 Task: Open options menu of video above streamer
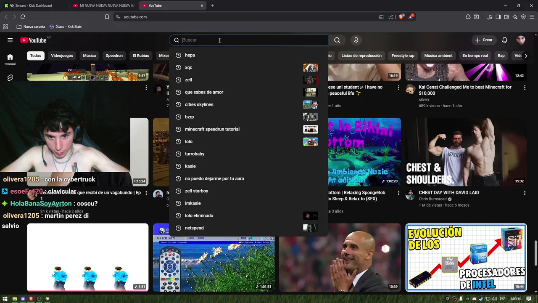(x=146, y=88)
